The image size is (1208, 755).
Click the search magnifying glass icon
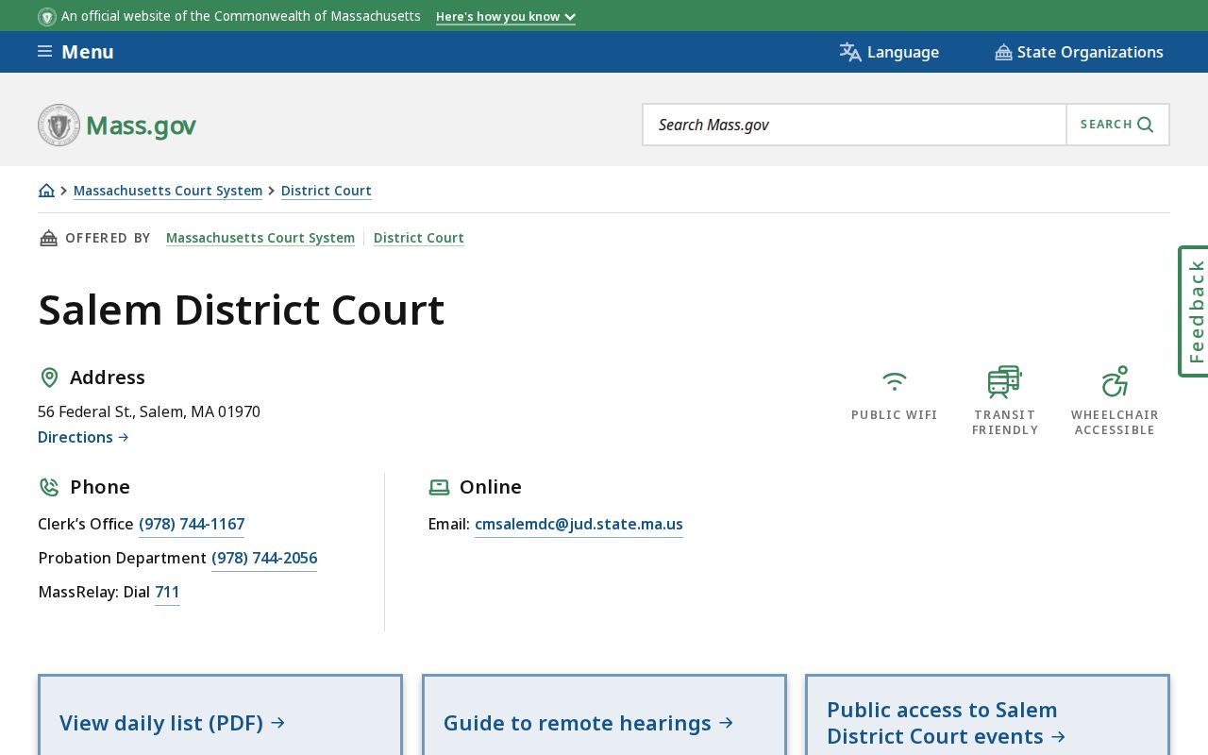point(1146,125)
